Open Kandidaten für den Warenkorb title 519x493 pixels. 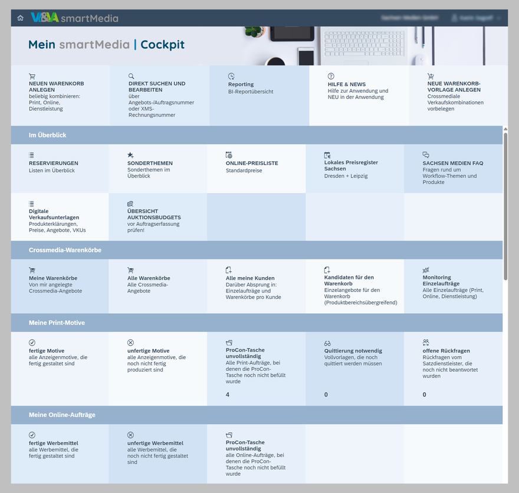coord(349,280)
